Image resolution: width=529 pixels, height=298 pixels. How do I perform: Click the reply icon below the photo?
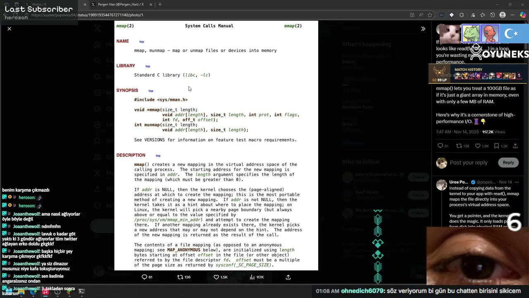click(x=144, y=277)
